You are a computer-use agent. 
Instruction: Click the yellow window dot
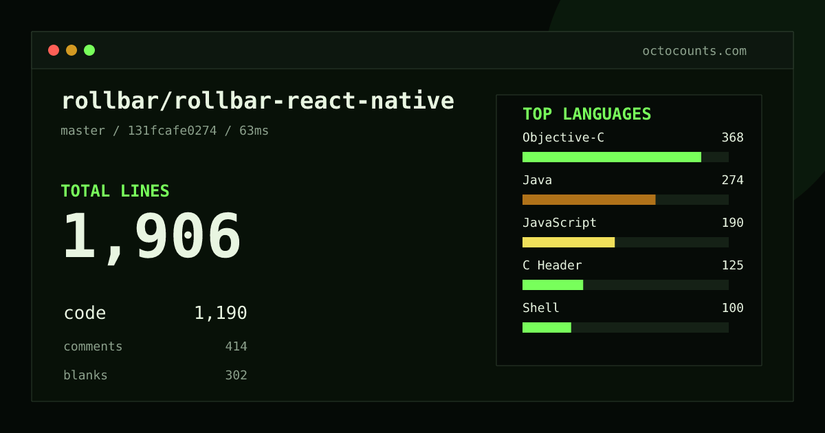click(x=71, y=50)
